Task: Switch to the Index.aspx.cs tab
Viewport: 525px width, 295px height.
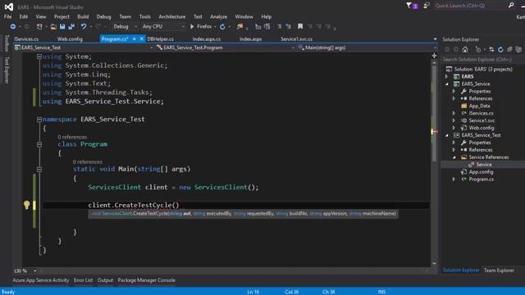Action: pyautogui.click(x=207, y=39)
